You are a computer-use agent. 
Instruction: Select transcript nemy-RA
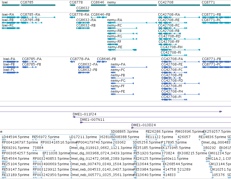(132, 23)
